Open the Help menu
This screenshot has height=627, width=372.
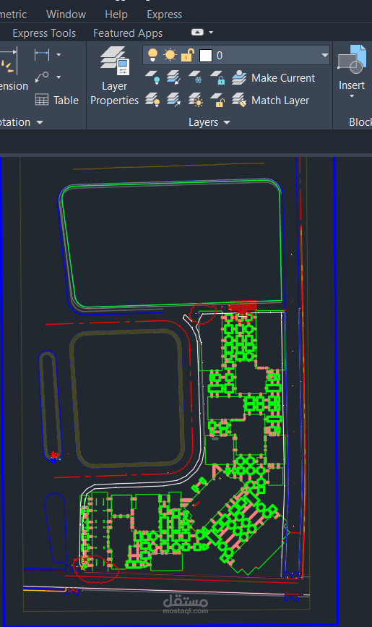click(116, 14)
